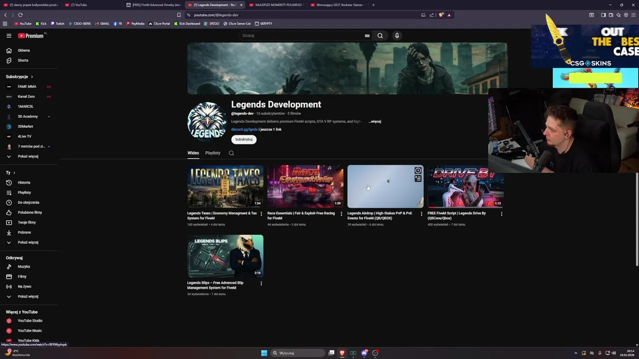The height and width of the screenshot is (359, 639).
Task: Expand the Subskrypcje section header
Action: (19, 77)
